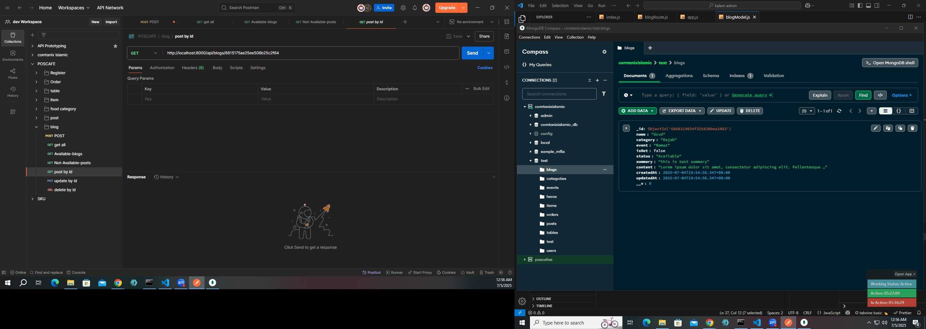Open documents per page 25 dropdown
The width and height of the screenshot is (926, 329).
(807, 111)
